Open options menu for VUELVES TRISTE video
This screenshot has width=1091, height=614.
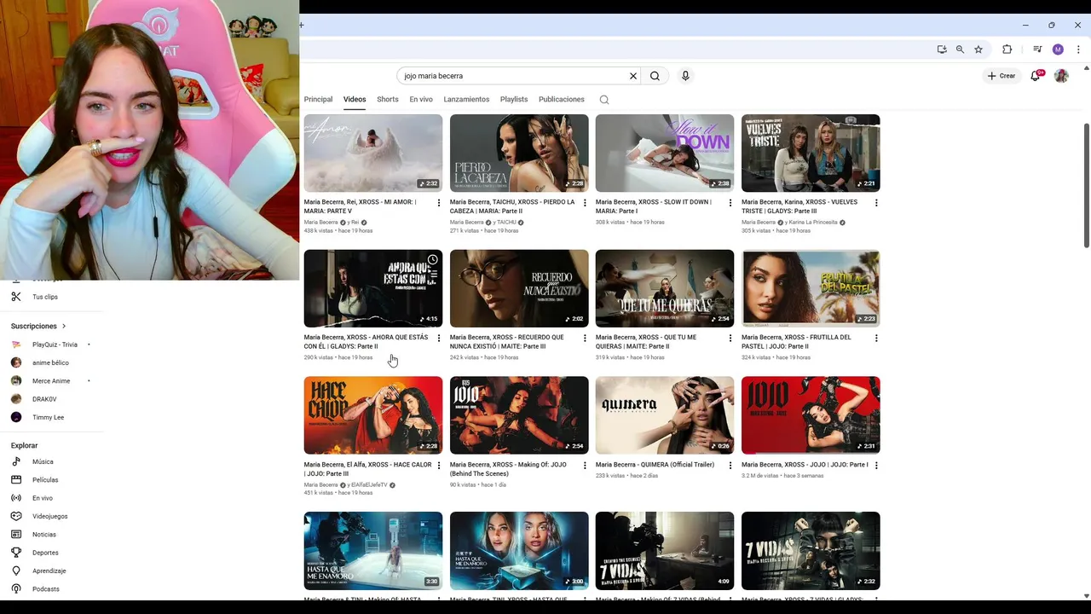click(x=876, y=203)
